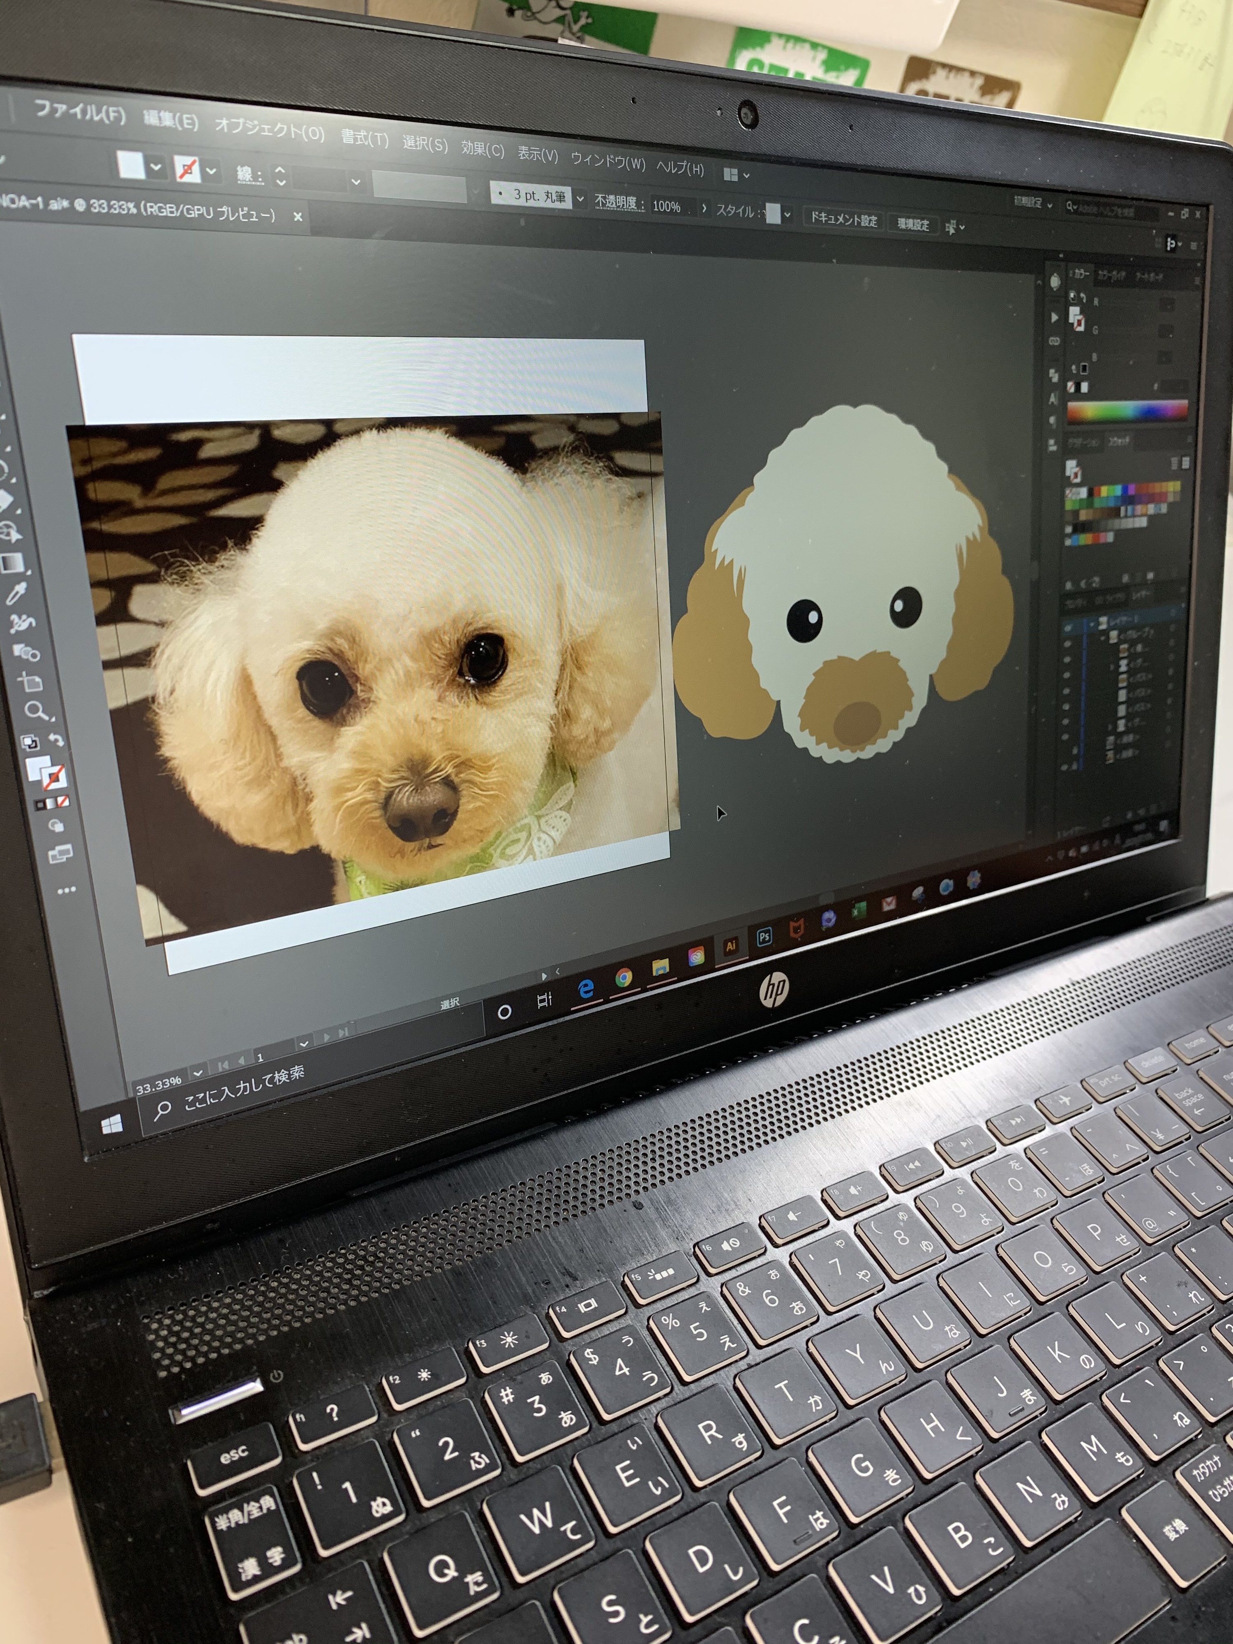Open the Character 'A' icon in dock

click(1053, 399)
